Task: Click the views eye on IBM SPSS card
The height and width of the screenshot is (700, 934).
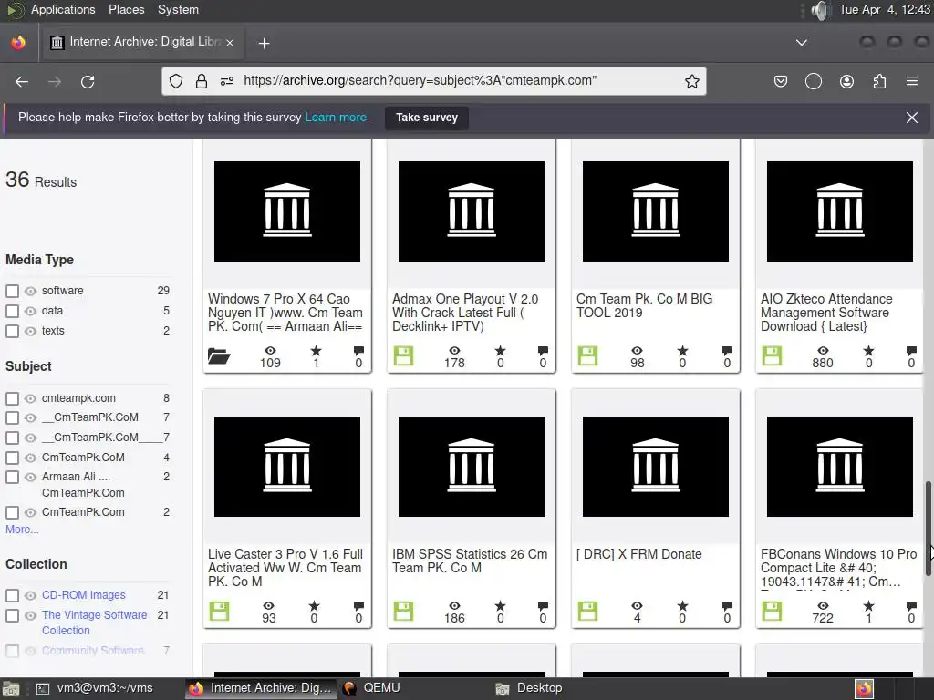Action: click(x=454, y=606)
